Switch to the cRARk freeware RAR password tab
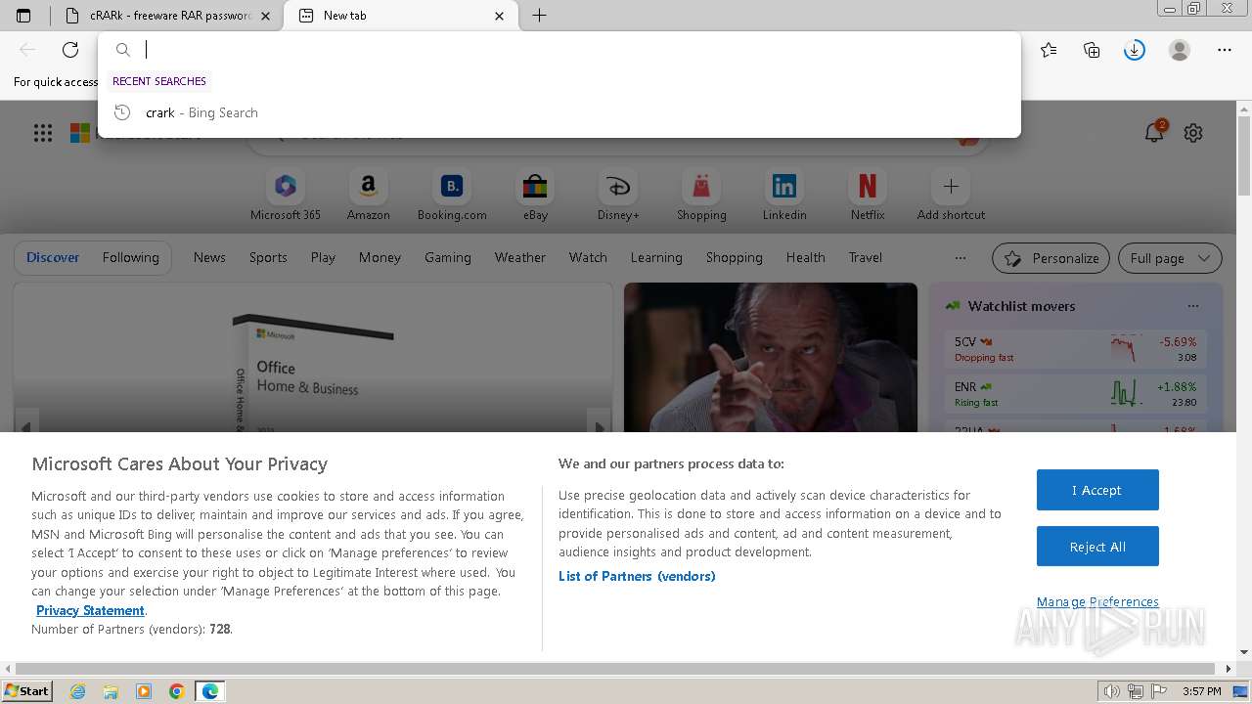 [x=166, y=16]
